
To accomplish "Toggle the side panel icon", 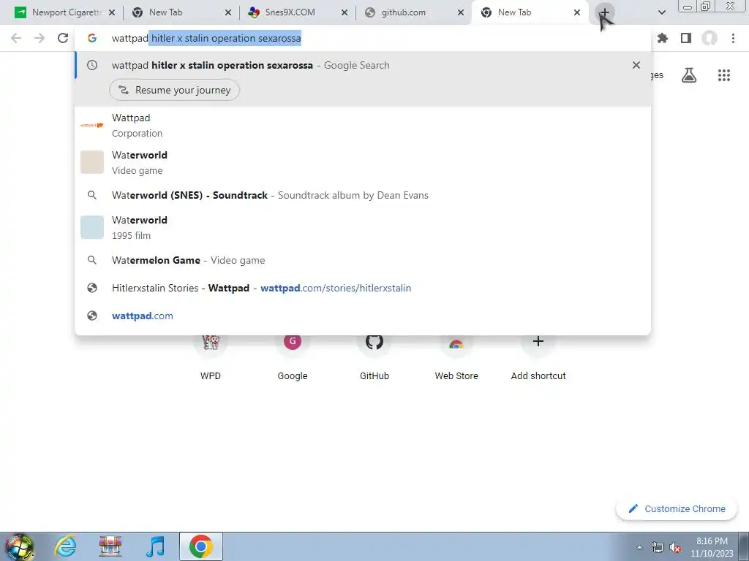I will (x=686, y=38).
